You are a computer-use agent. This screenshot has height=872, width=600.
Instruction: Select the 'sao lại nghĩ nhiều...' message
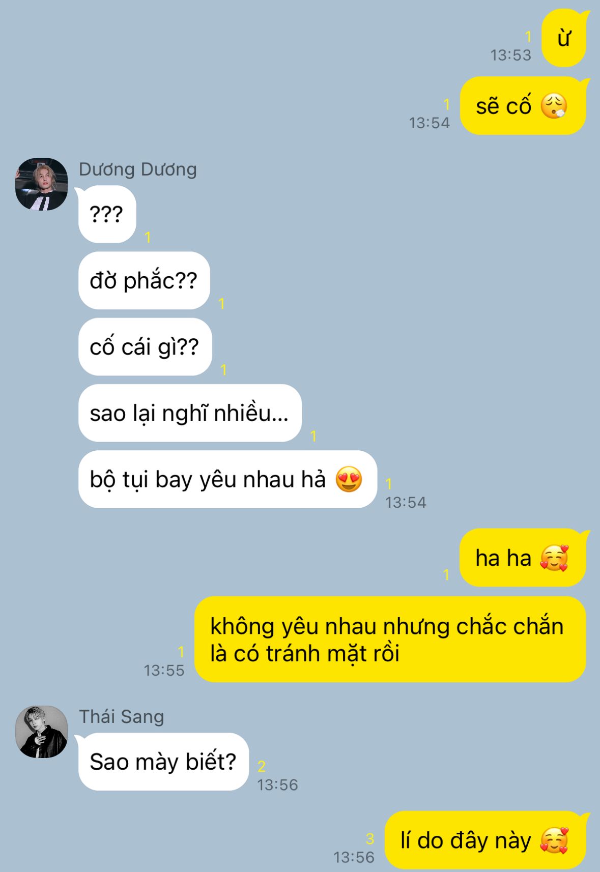(x=190, y=413)
